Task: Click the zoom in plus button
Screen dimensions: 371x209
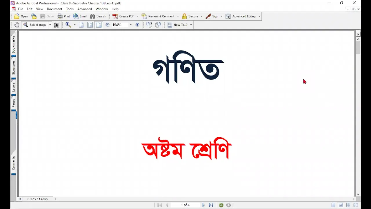Action: click(x=137, y=25)
